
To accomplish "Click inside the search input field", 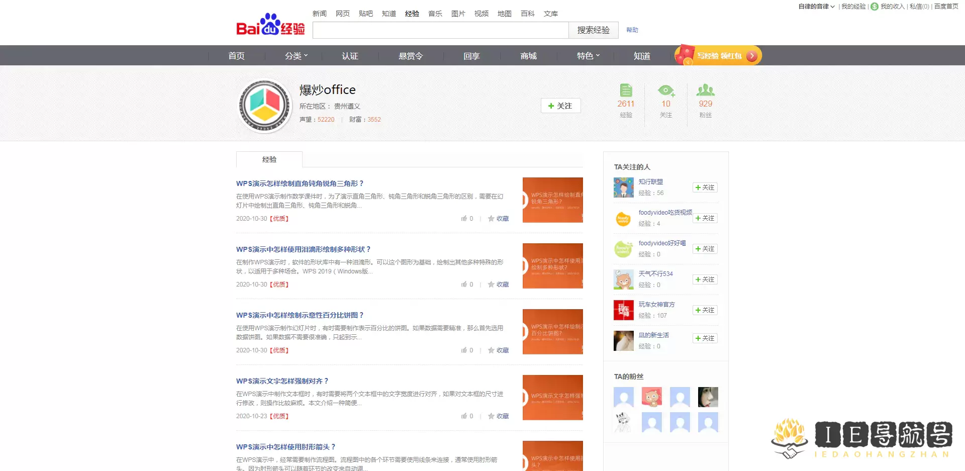I will pyautogui.click(x=440, y=30).
